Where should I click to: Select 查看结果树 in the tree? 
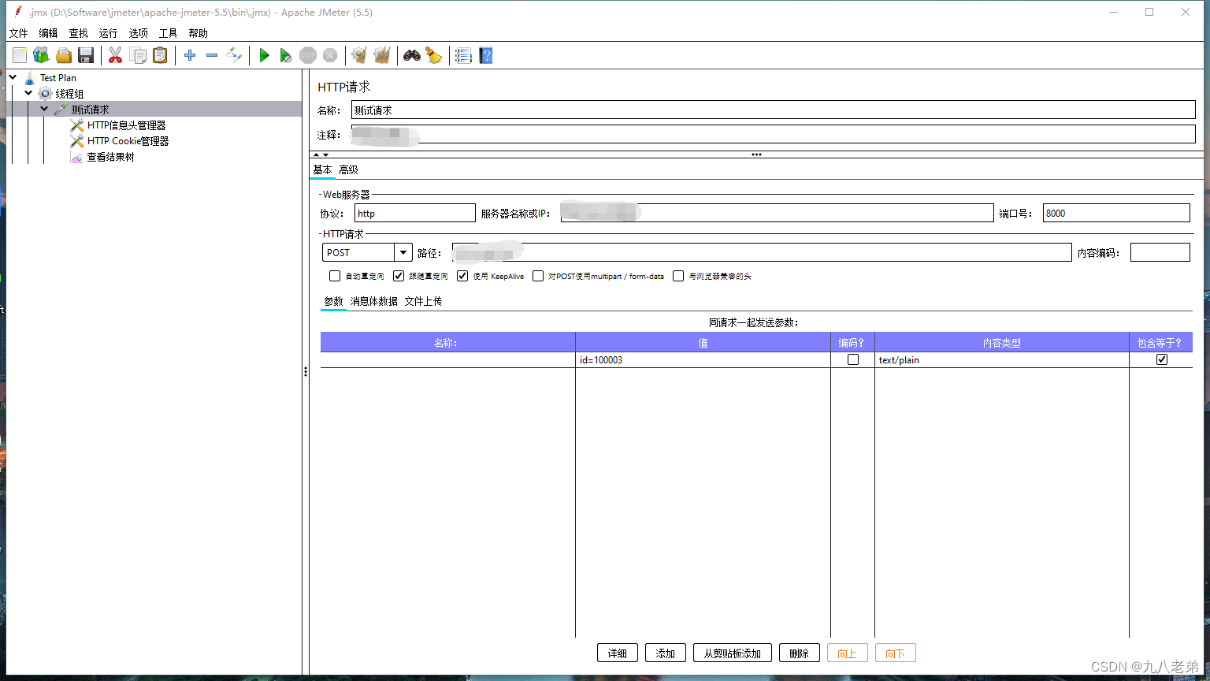click(110, 157)
